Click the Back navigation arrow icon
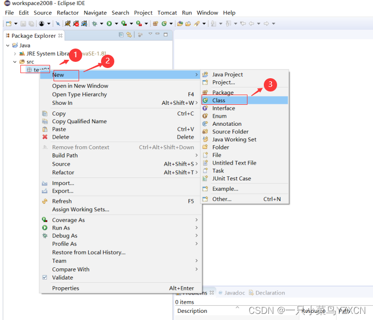The image size is (373, 320). coord(252,24)
